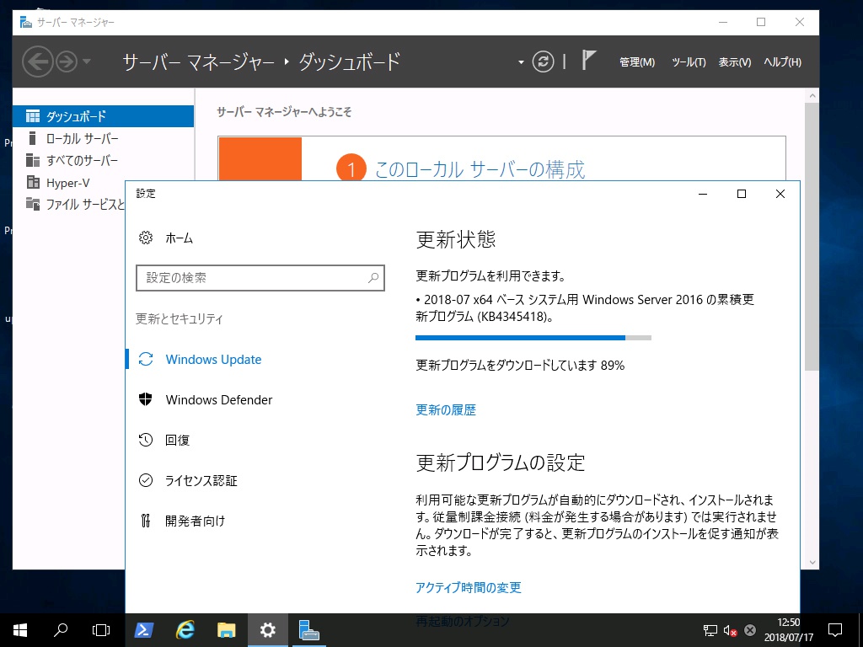Open the notifications flag in Server Manager
Screen dimensions: 863x647
[x=588, y=61]
